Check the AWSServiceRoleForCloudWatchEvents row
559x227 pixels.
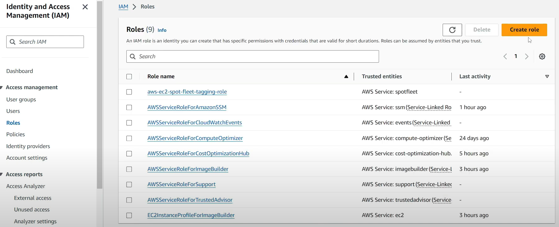click(x=129, y=123)
